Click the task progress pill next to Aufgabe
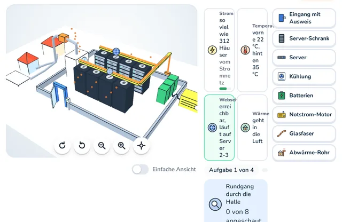Screen dimensions: 342x222 point(265,170)
